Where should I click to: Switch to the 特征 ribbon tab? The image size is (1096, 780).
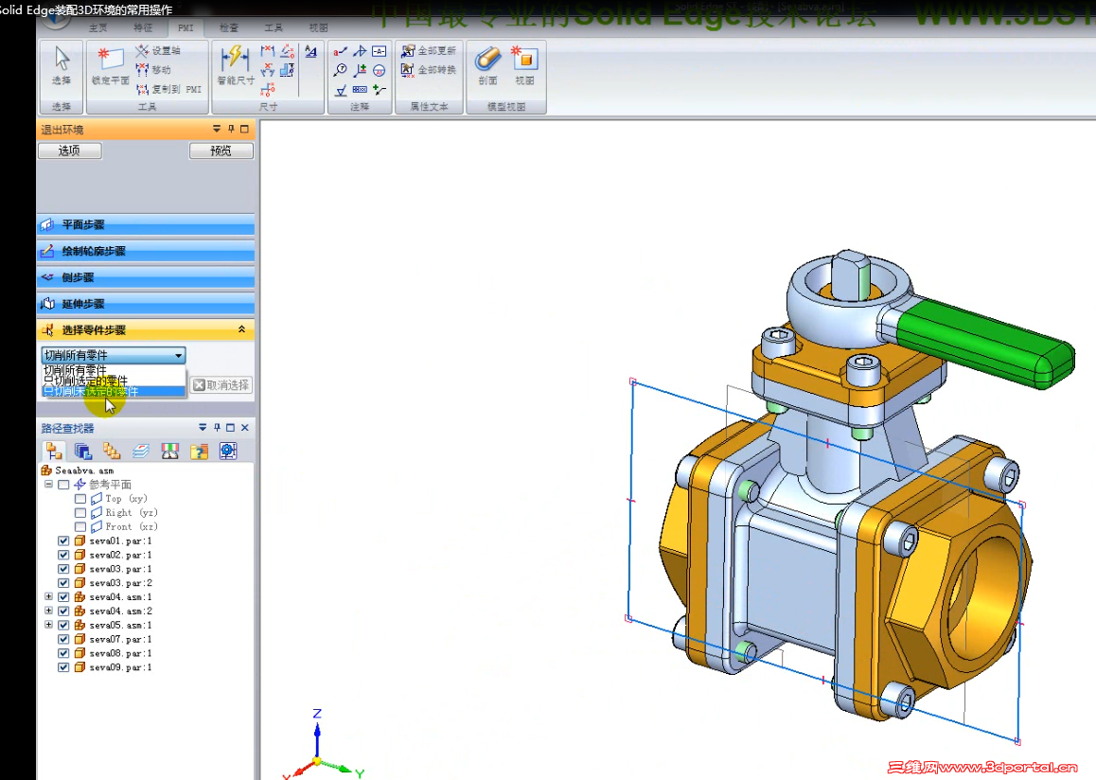click(x=143, y=28)
